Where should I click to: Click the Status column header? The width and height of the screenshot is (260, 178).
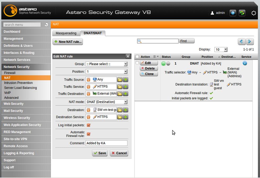170,57
